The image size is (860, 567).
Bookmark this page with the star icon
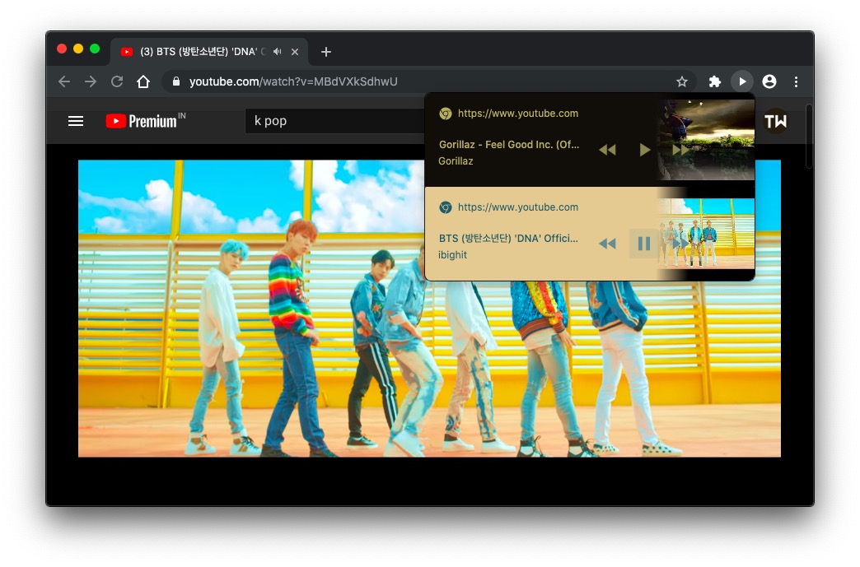pos(682,81)
